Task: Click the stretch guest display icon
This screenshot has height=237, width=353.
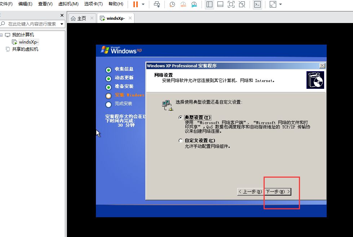Action: click(x=273, y=4)
